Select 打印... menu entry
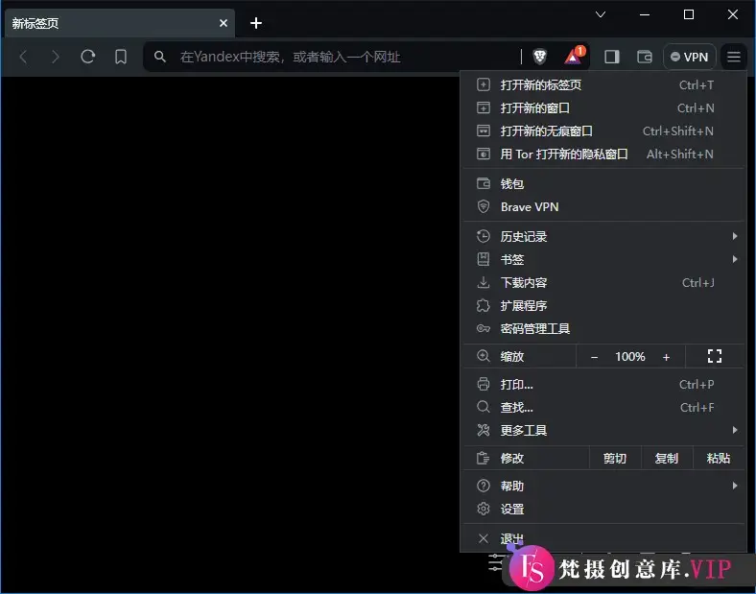 (x=603, y=384)
